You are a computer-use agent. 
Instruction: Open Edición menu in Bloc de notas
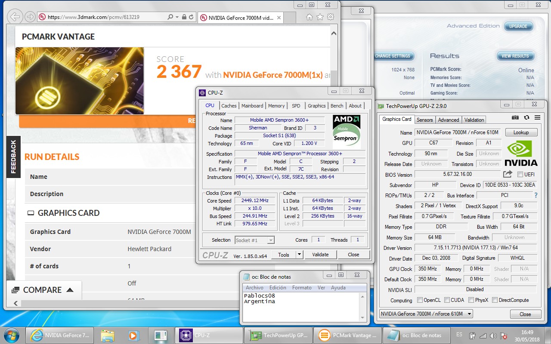(278, 288)
